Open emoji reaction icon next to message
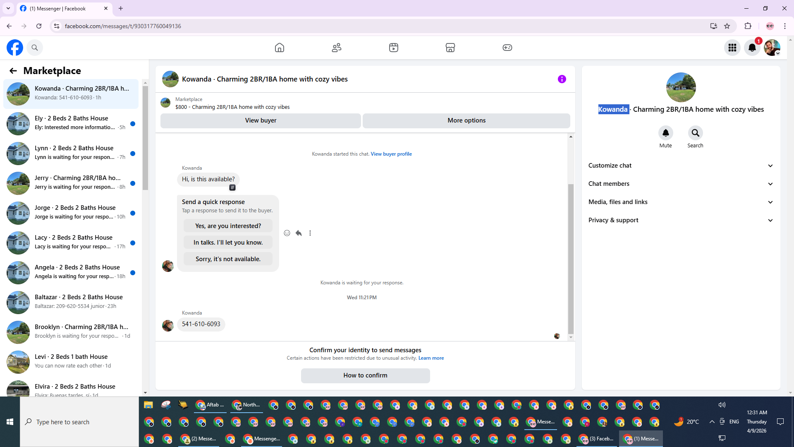Viewport: 794px width, 447px height. tap(287, 233)
